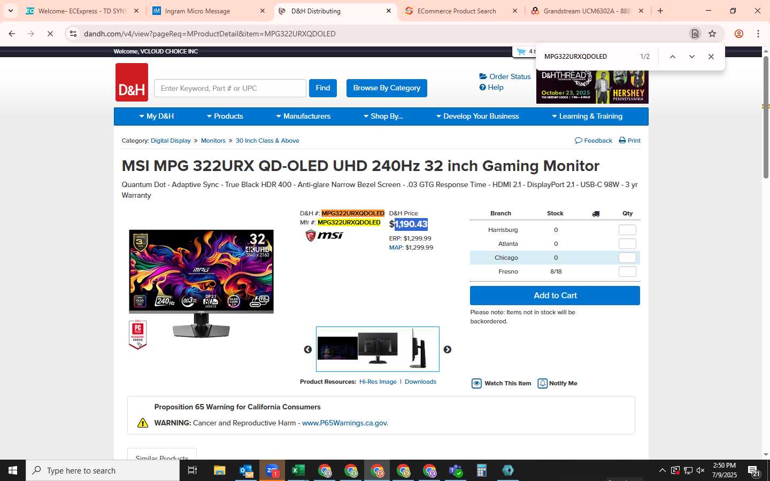Open the Similar Products tab
Screen dimensions: 770x481
pyautogui.click(x=162, y=455)
